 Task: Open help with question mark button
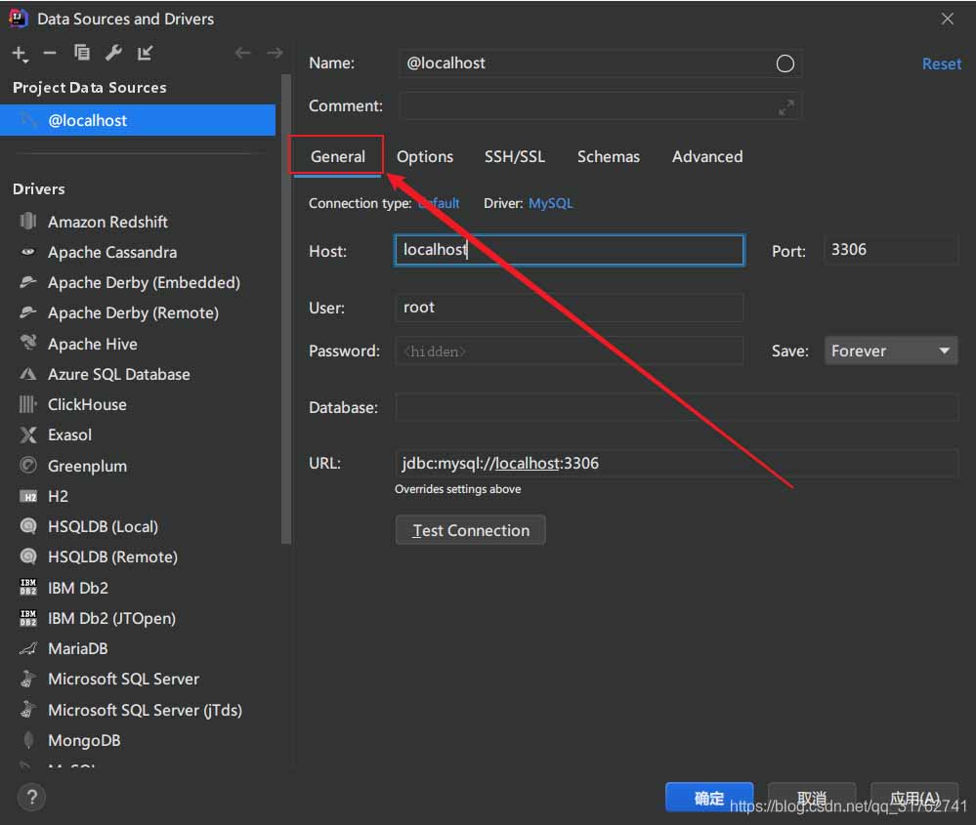[31, 797]
